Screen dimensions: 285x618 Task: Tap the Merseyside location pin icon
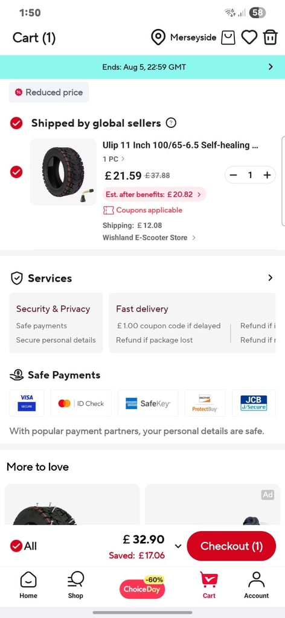158,38
